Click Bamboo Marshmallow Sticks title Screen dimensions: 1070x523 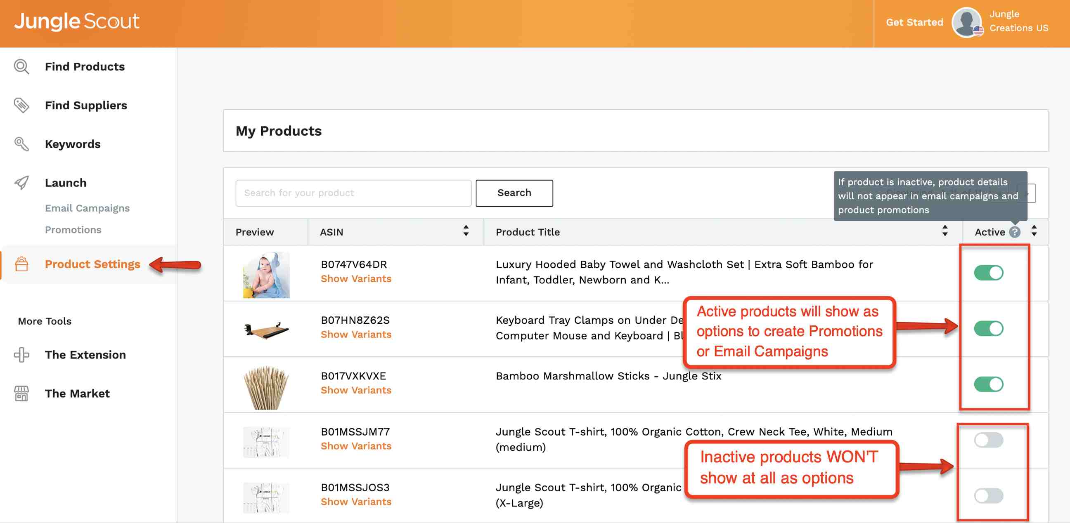(x=608, y=376)
